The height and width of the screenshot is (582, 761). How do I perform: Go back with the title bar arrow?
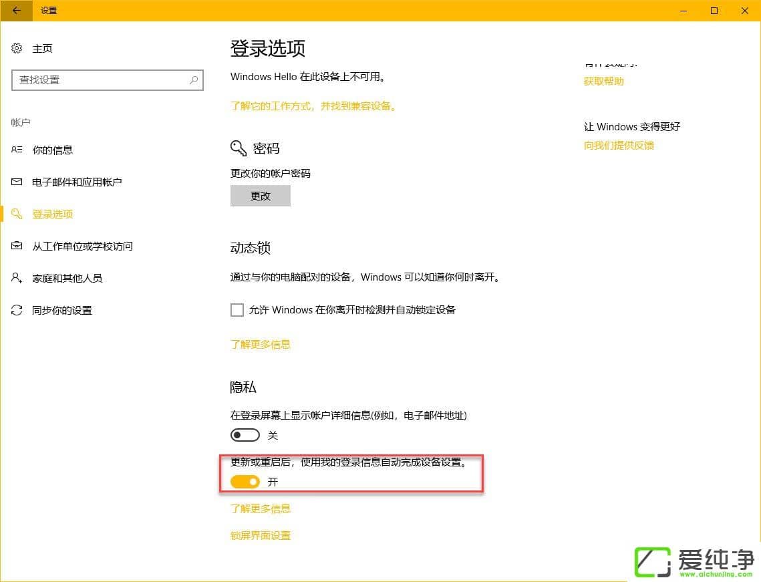(x=17, y=10)
